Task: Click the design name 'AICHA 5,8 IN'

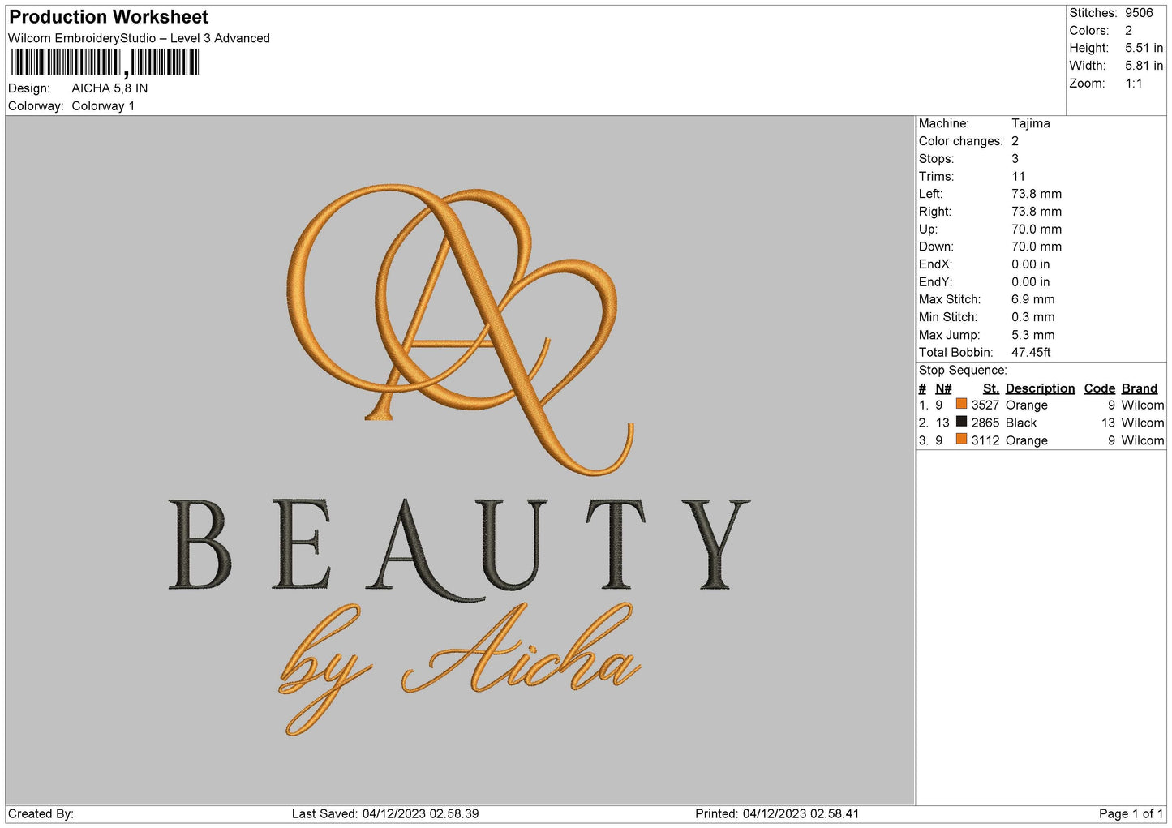Action: 109,88
